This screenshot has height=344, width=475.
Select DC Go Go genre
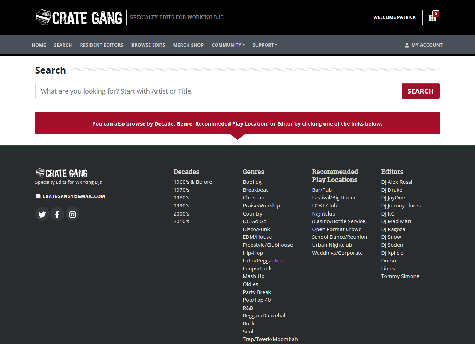(x=255, y=221)
